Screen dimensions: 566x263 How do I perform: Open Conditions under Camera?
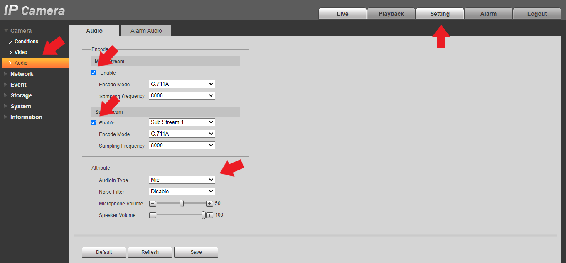[26, 41]
